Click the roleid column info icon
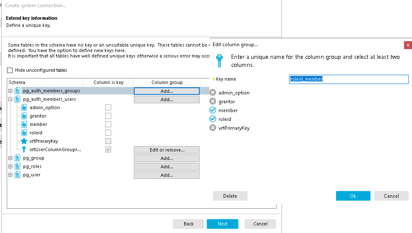The image size is (412, 233). coord(24,133)
